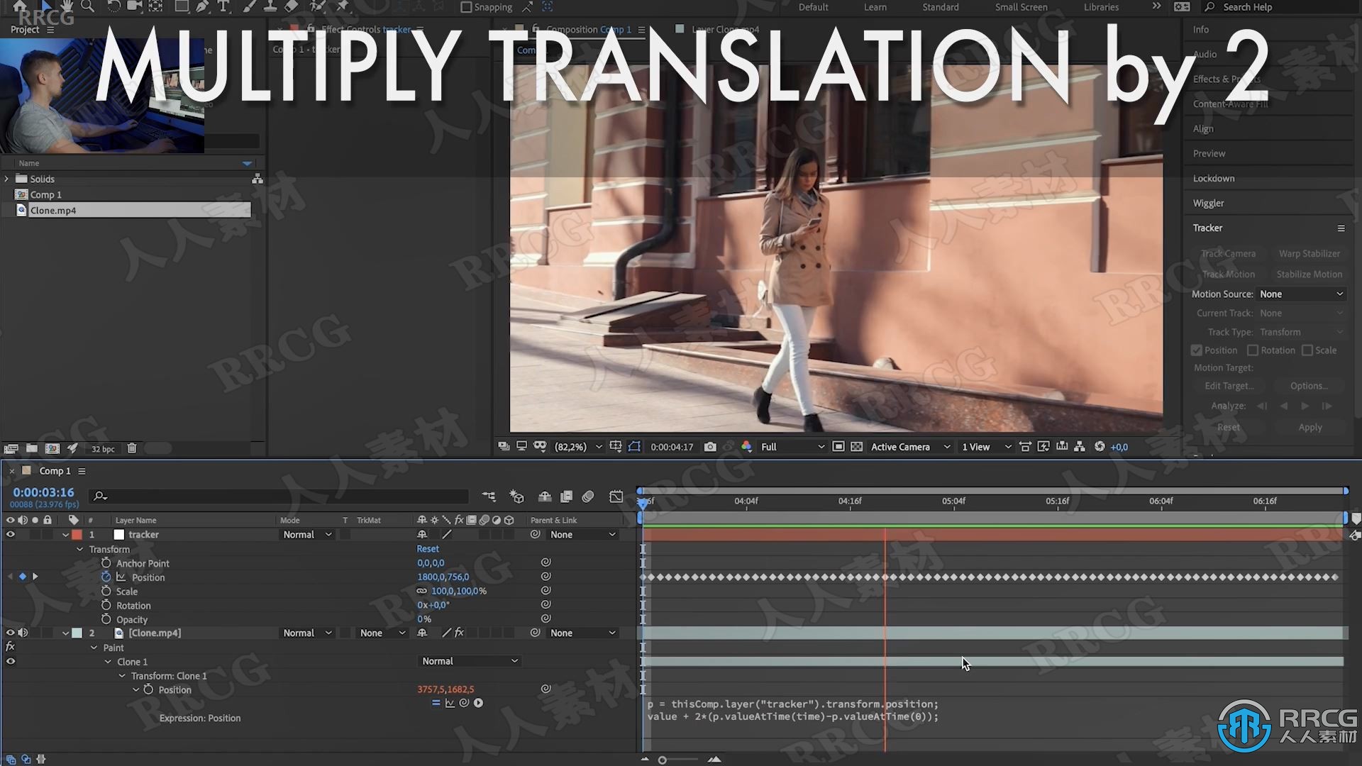Switch to the Learn workspace
The width and height of the screenshot is (1362, 766).
tap(875, 7)
